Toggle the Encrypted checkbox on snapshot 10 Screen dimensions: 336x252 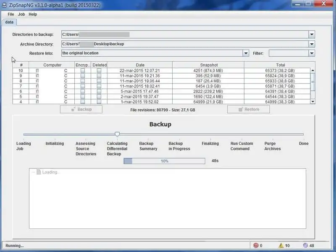tap(83, 70)
